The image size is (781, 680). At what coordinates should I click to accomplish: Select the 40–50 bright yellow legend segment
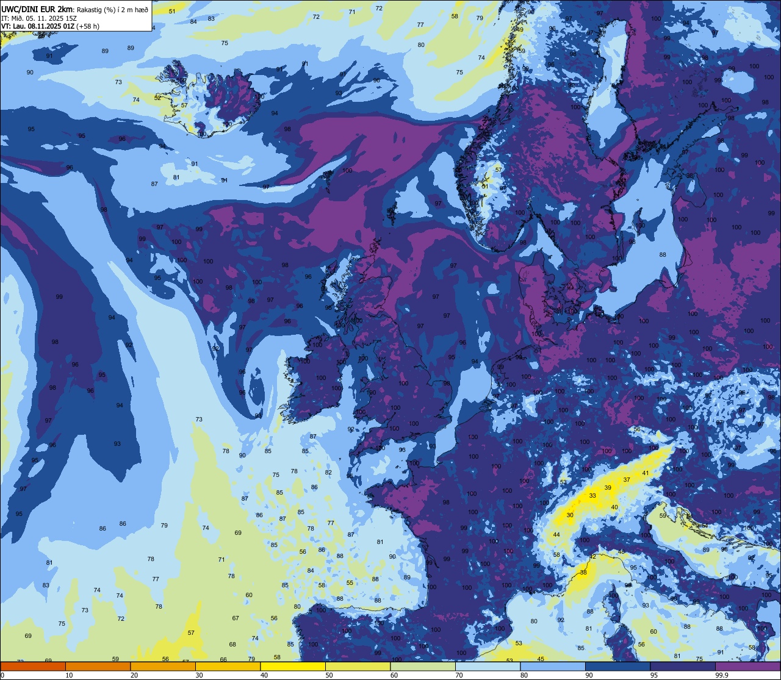(x=293, y=666)
